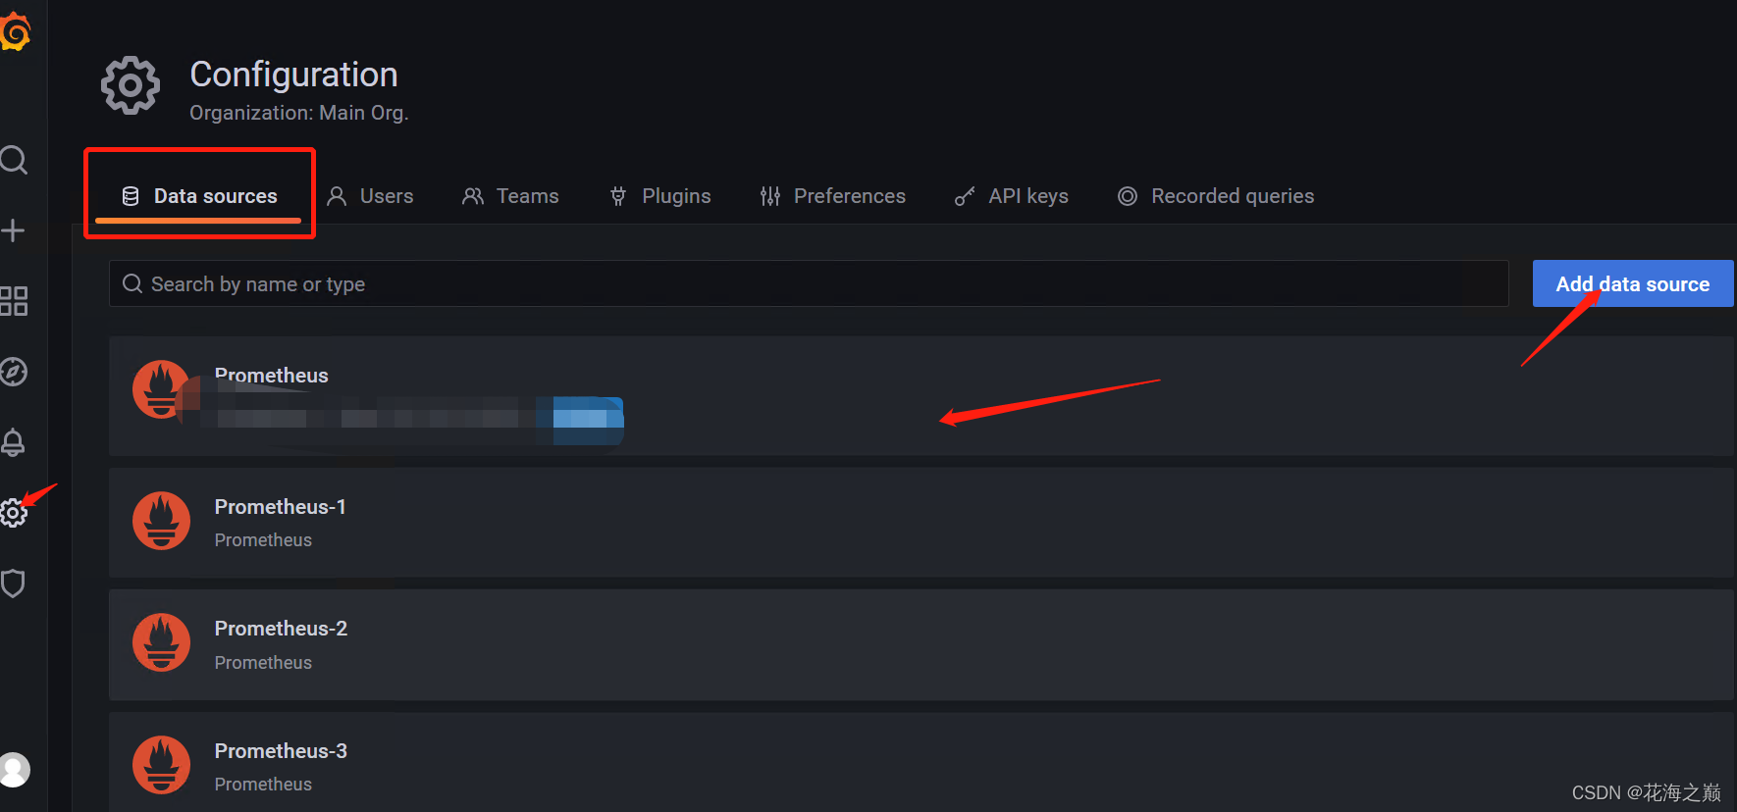Screen dimensions: 1737x812
Task: Click the Organization: Main Org. subtitle
Action: click(299, 113)
